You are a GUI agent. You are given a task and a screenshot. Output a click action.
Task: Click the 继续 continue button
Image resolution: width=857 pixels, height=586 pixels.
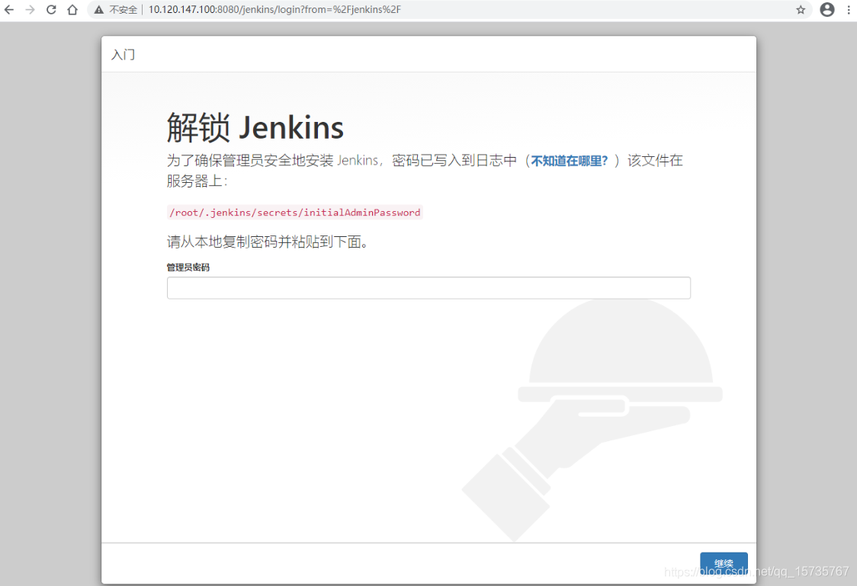coord(724,564)
